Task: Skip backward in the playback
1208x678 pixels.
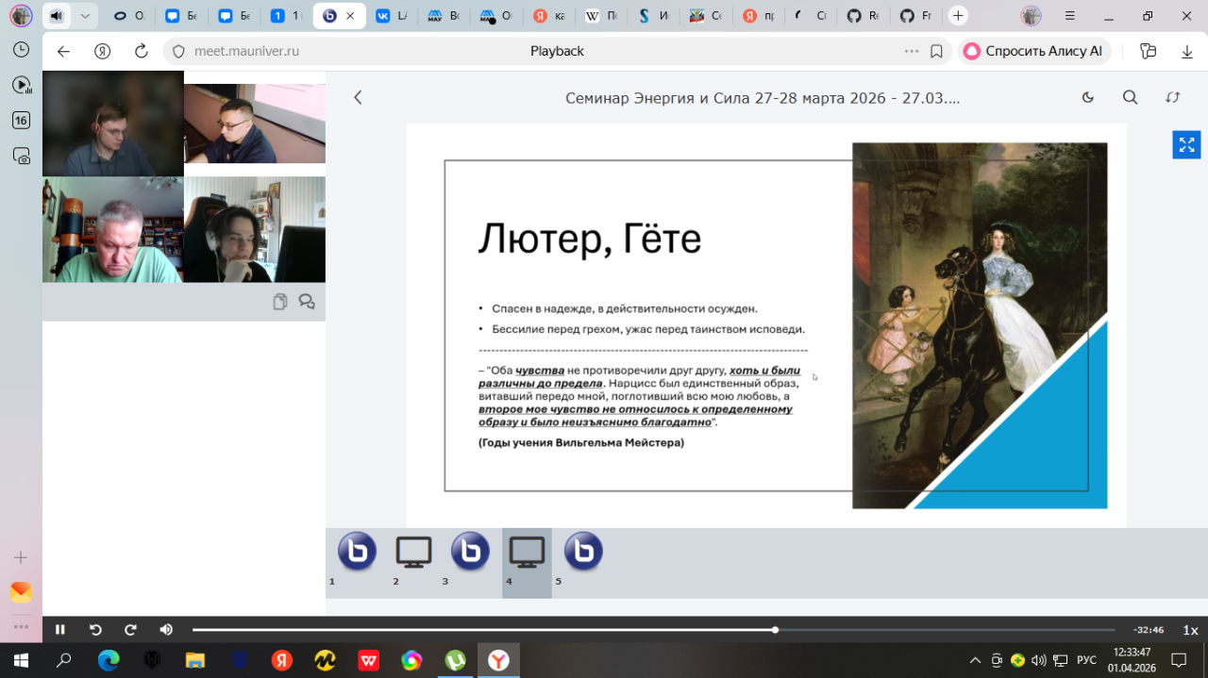Action: (95, 630)
